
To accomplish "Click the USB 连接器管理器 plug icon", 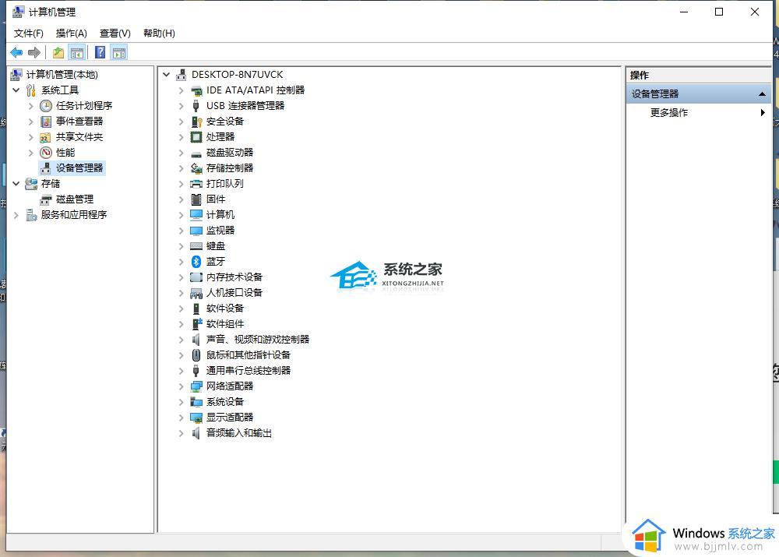I will click(x=196, y=106).
